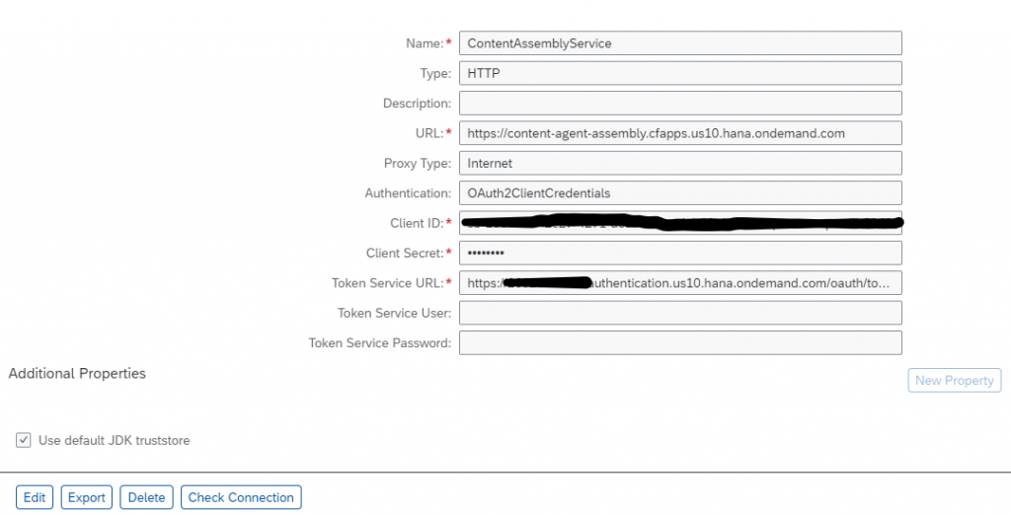
Task: Click the 'Authentication:' label
Action: 408,192
